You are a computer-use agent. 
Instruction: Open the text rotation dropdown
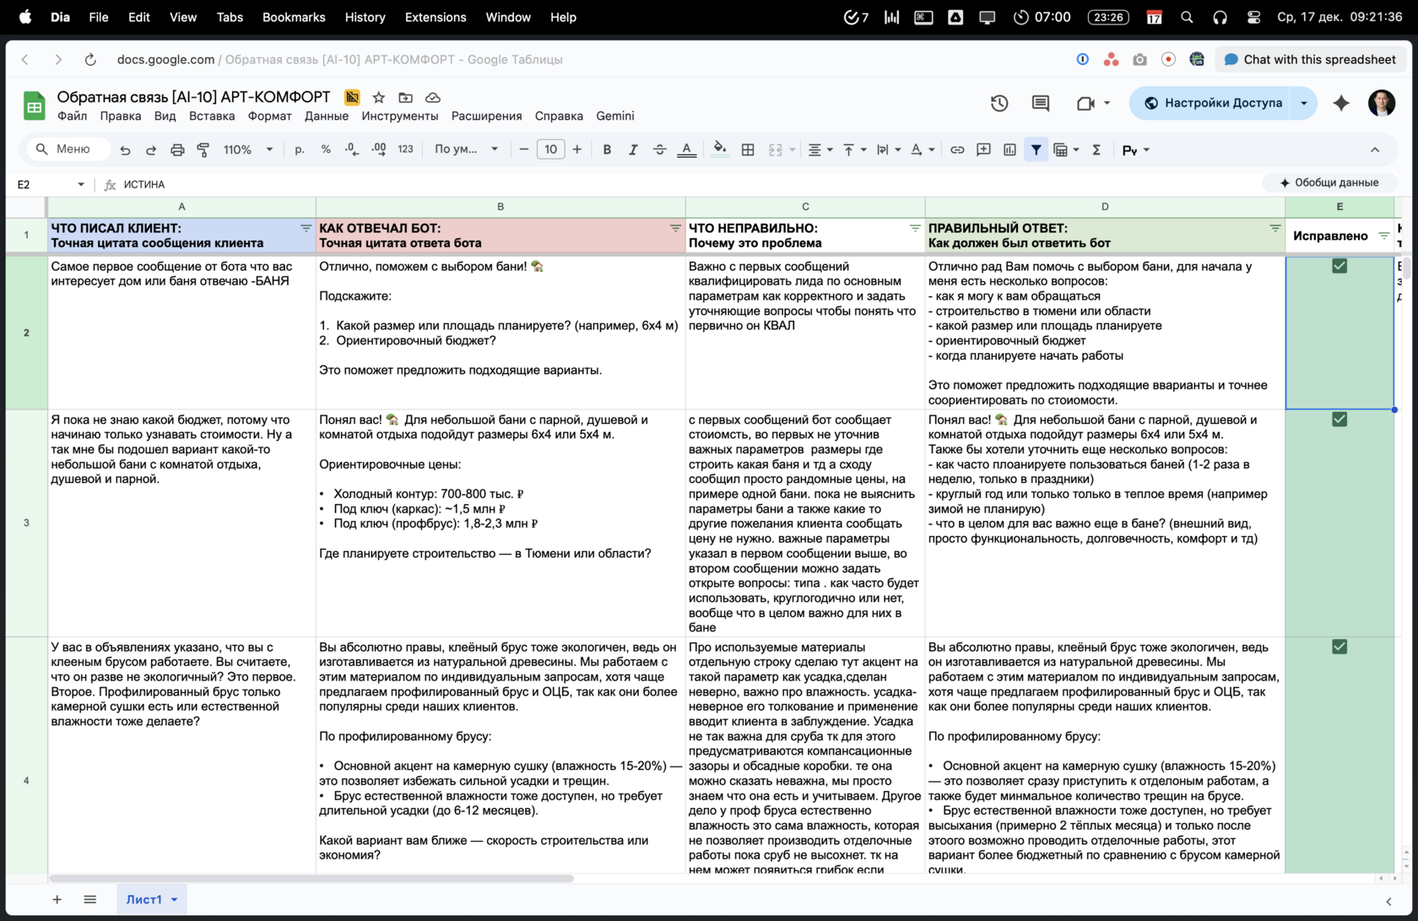click(x=922, y=149)
